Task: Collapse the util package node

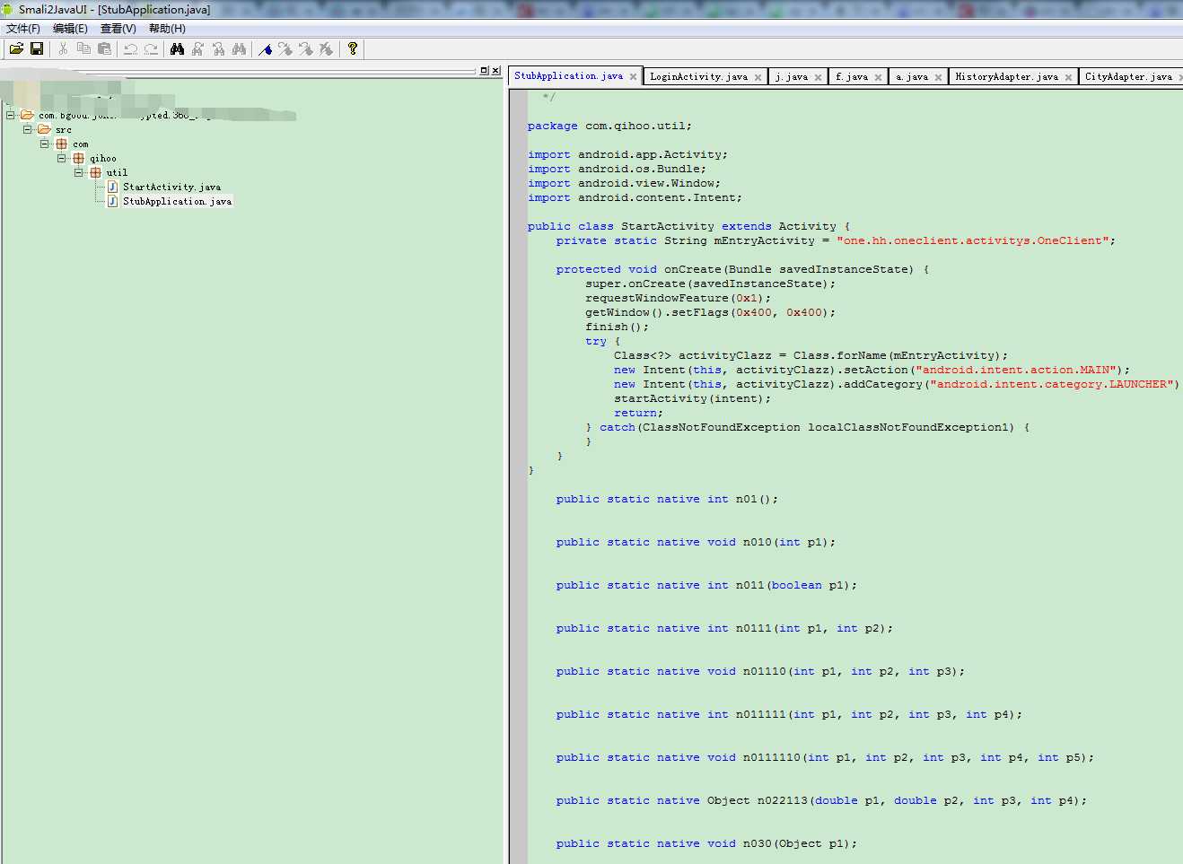Action: point(78,172)
